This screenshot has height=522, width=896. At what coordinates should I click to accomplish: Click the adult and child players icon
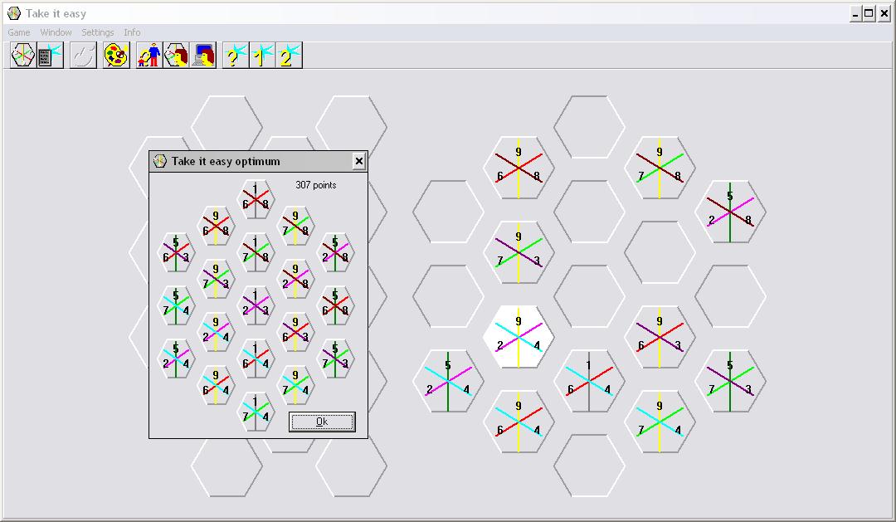point(149,56)
